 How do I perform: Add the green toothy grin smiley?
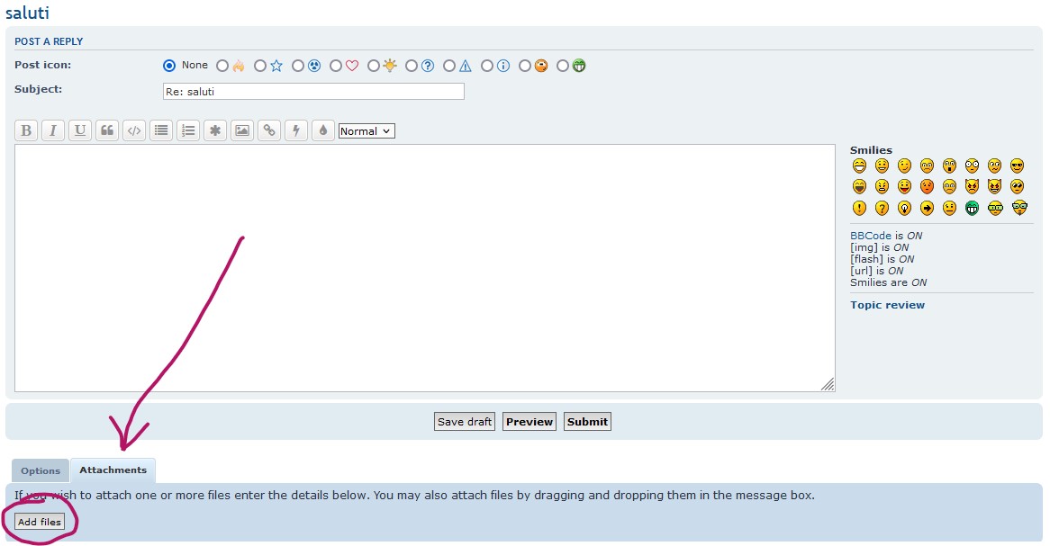pyautogui.click(x=973, y=208)
